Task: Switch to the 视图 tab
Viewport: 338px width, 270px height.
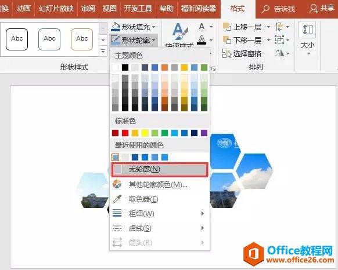Action: [x=110, y=9]
